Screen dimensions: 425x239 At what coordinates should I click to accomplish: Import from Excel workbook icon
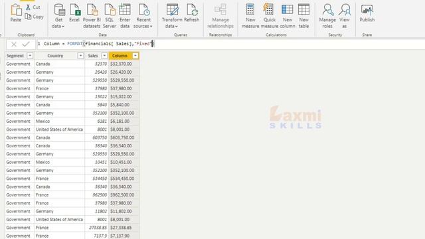pyautogui.click(x=74, y=10)
